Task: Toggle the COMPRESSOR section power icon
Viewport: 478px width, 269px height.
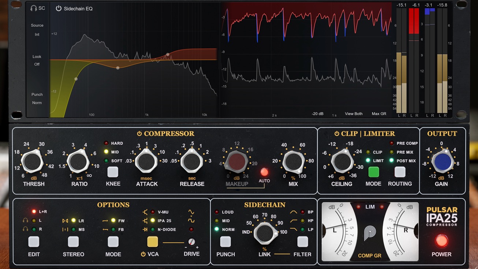Action: click(139, 134)
